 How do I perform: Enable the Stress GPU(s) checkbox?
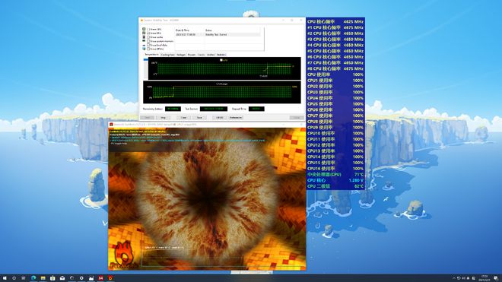pos(148,49)
